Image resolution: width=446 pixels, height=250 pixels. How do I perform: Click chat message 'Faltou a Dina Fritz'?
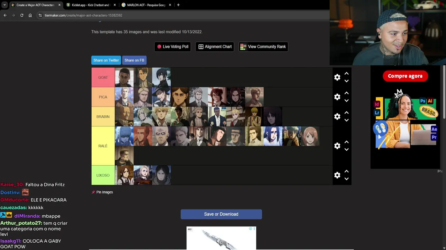coord(45,185)
